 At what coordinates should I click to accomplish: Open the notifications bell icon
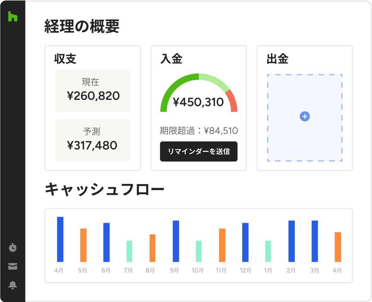(13, 285)
